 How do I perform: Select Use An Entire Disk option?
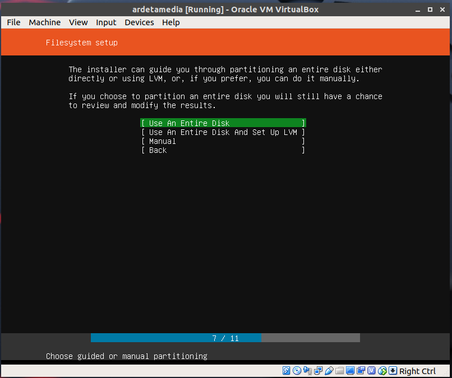click(x=223, y=123)
